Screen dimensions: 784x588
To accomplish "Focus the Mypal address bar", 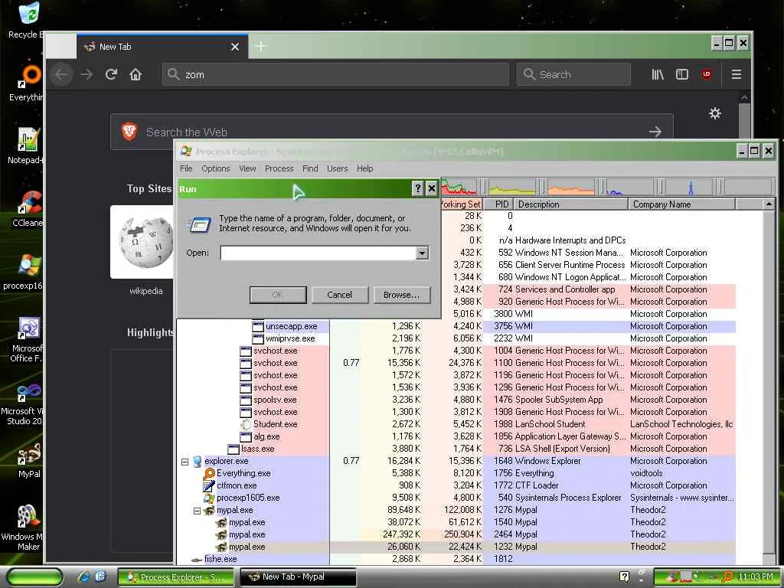I will coord(335,74).
